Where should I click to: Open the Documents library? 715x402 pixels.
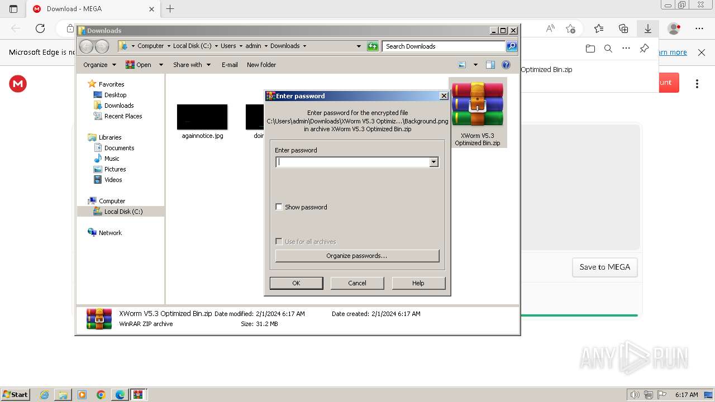point(119,148)
